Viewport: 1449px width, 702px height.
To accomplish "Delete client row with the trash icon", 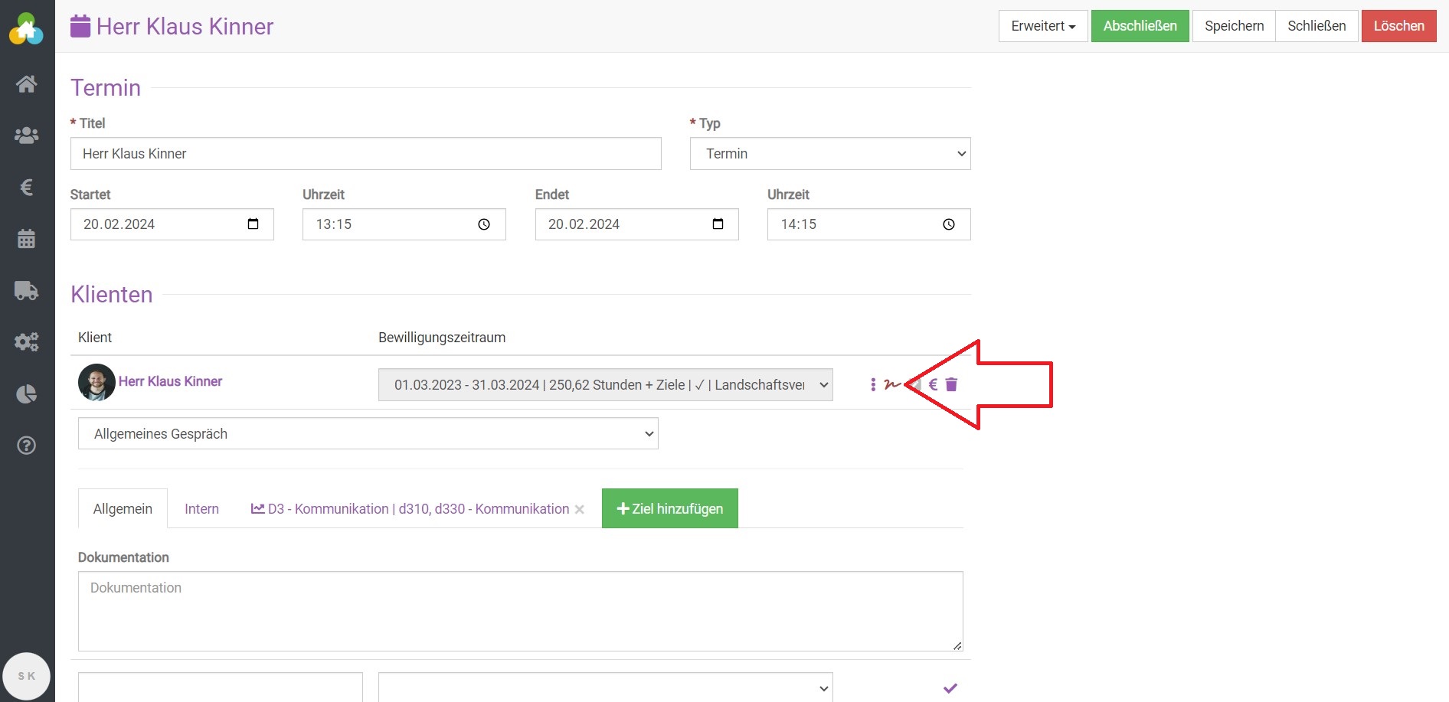I will pyautogui.click(x=951, y=384).
